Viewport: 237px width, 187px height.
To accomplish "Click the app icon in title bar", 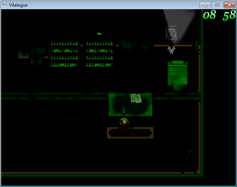I will [x=4, y=5].
